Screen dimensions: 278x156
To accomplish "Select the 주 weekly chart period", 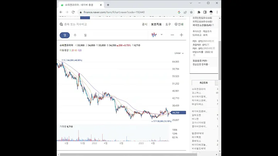I will click(x=75, y=35).
